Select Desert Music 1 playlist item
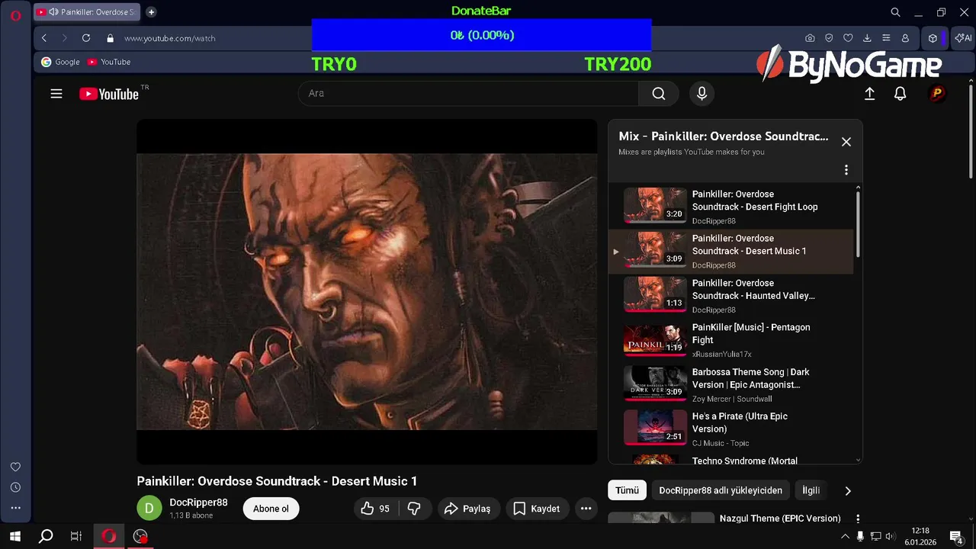Image resolution: width=976 pixels, height=549 pixels. pyautogui.click(x=730, y=251)
